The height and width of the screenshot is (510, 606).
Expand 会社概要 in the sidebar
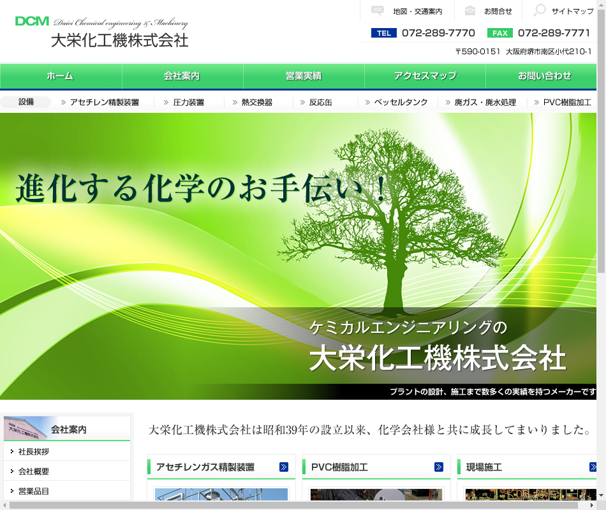[x=34, y=471]
